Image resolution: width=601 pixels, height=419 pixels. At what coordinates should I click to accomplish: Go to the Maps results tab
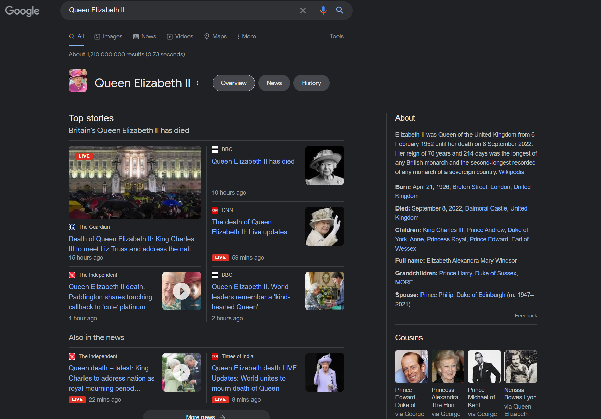(215, 36)
